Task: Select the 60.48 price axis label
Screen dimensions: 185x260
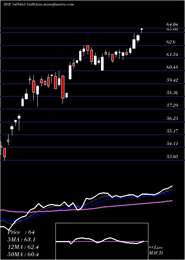Action: pyautogui.click(x=172, y=67)
